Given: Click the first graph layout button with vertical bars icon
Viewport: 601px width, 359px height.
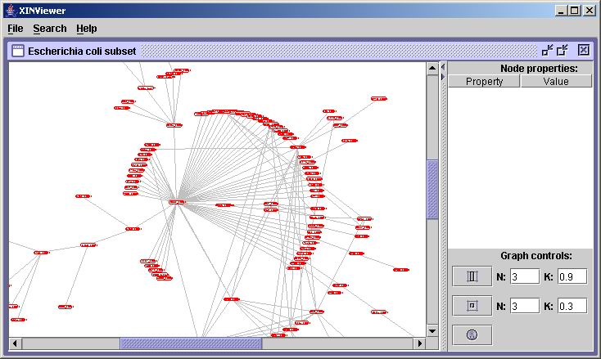Looking at the screenshot, I should (x=472, y=276).
